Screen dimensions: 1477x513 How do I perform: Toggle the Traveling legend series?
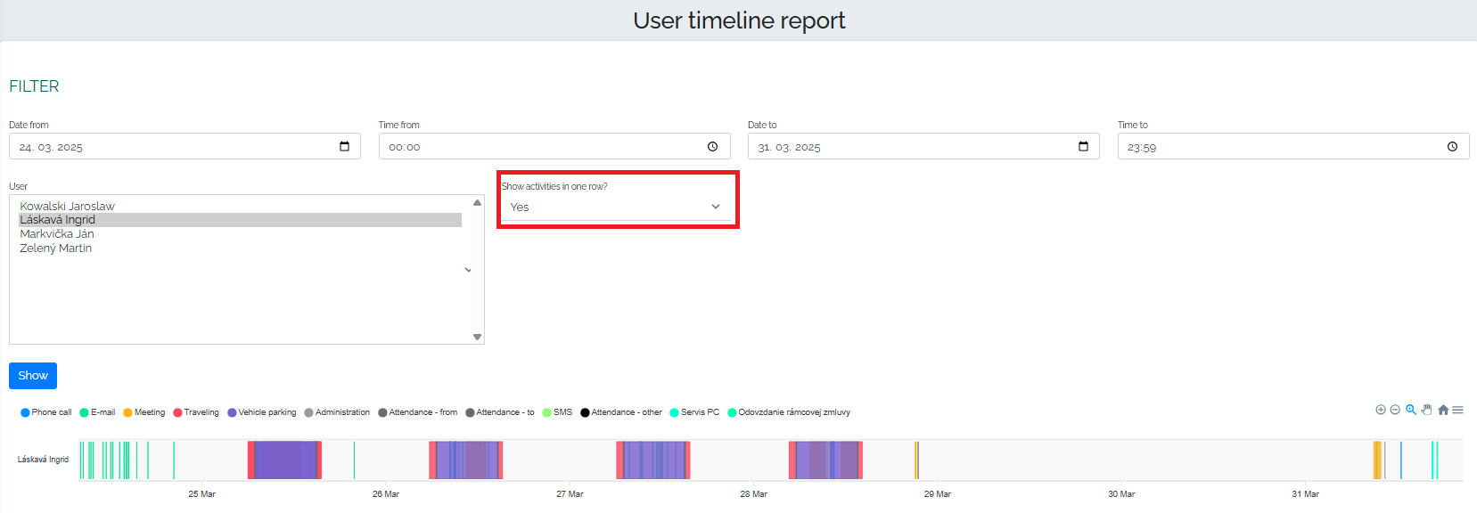pyautogui.click(x=196, y=412)
